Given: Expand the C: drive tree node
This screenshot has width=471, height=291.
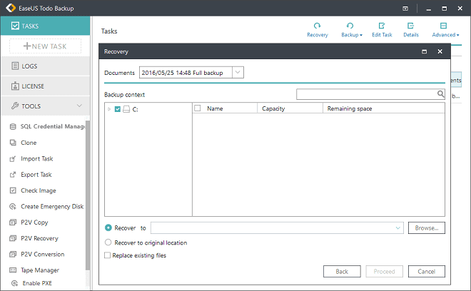Looking at the screenshot, I should pyautogui.click(x=109, y=109).
